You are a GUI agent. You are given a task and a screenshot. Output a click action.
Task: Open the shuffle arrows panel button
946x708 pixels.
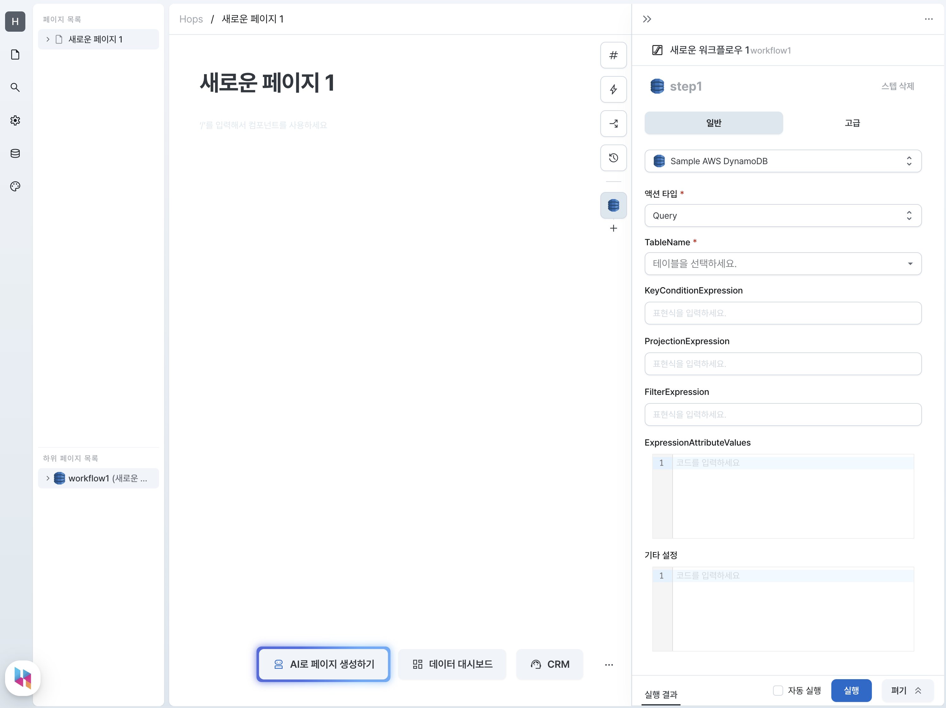[613, 124]
